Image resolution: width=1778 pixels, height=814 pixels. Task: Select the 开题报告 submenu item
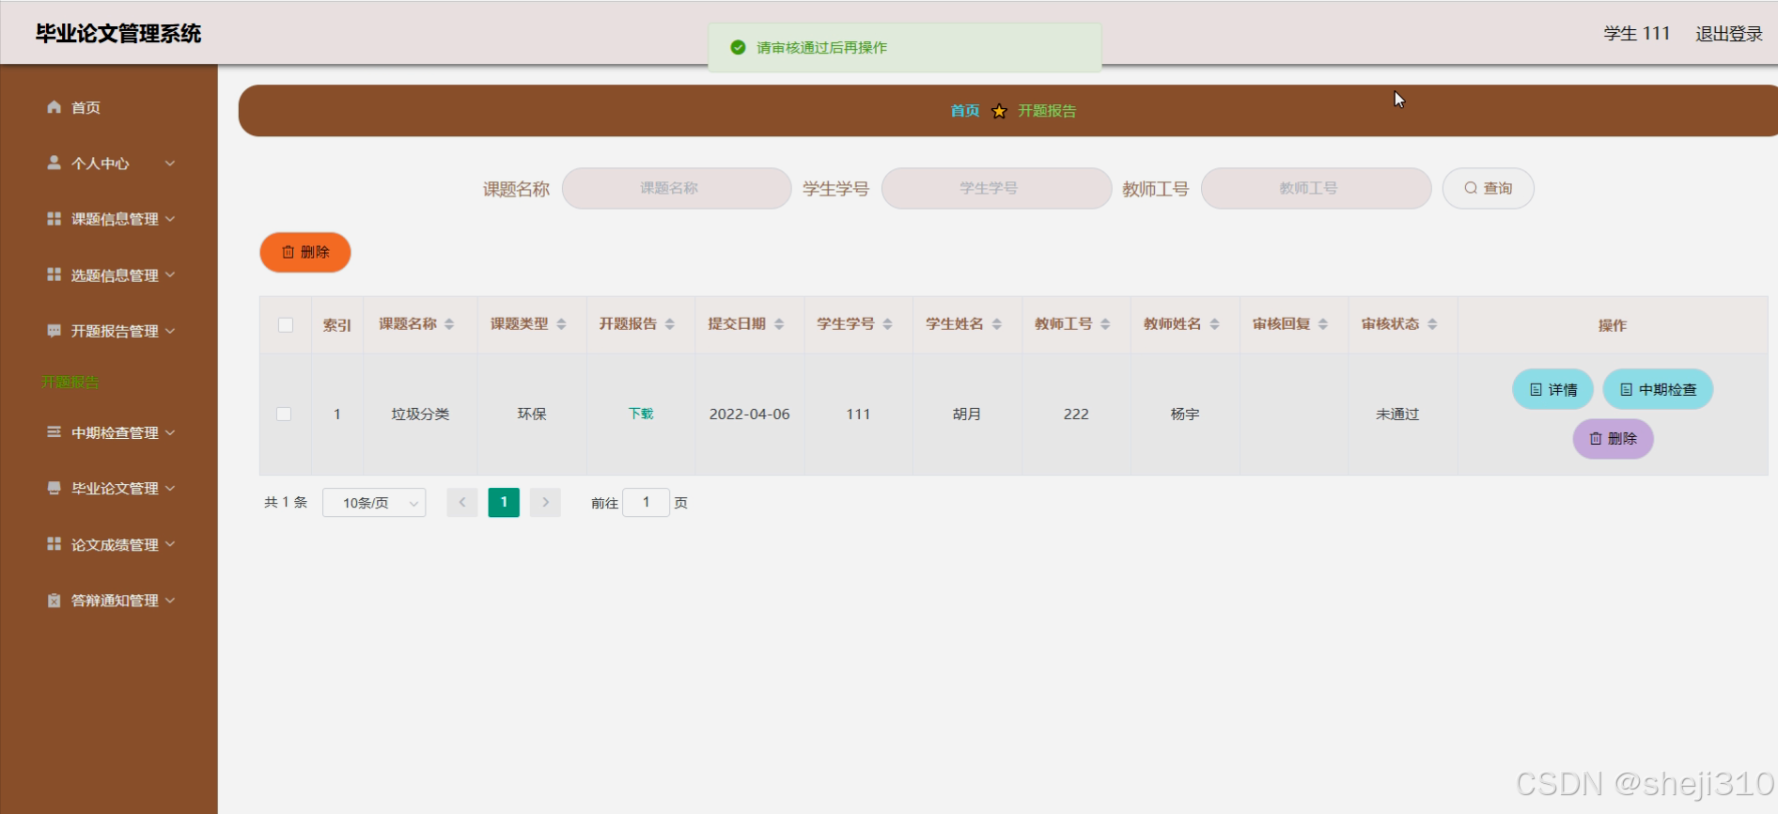(x=70, y=383)
